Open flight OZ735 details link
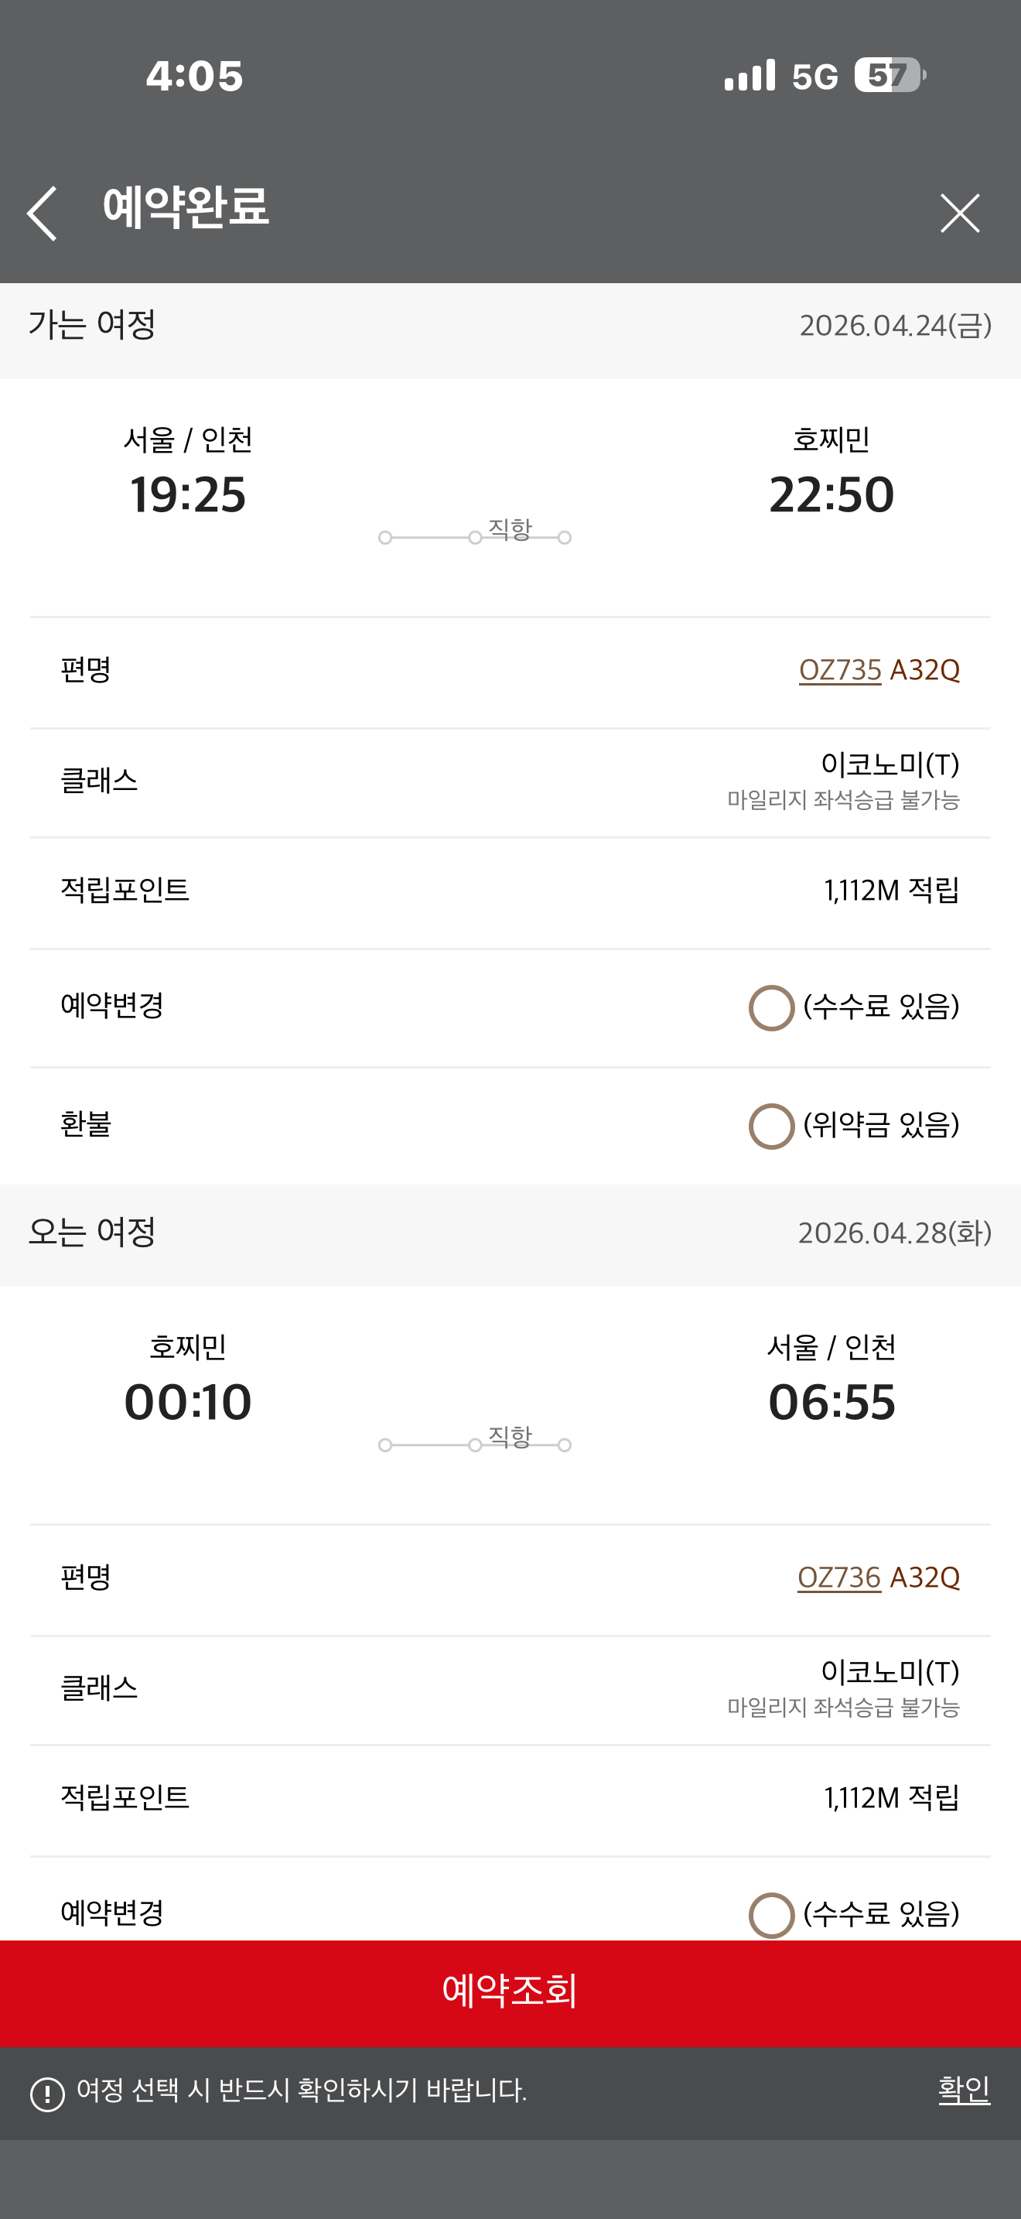Image resolution: width=1021 pixels, height=2219 pixels. (x=839, y=670)
